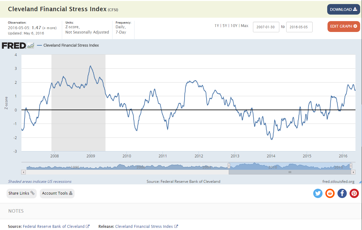Click the Facebook share icon
Image resolution: width=362 pixels, height=230 pixels.
click(342, 193)
